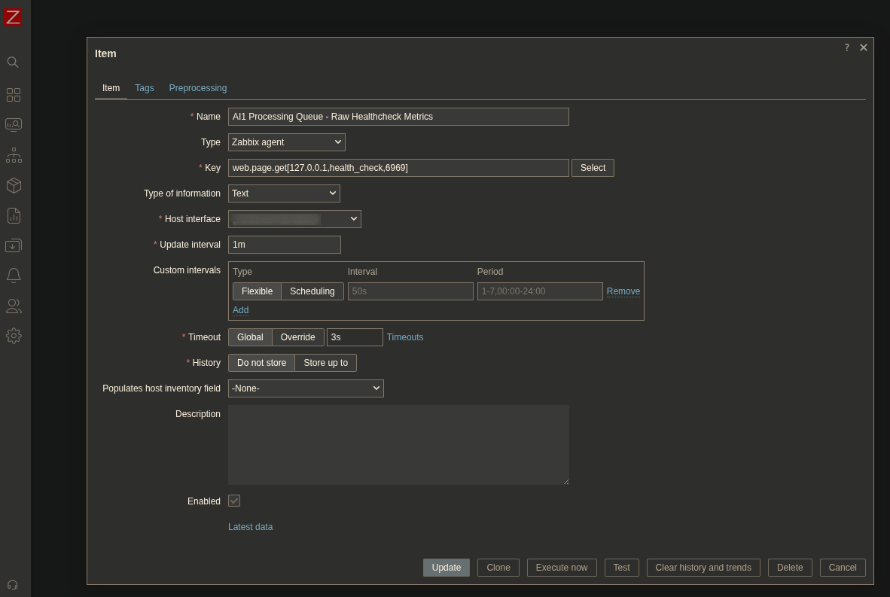The image size is (890, 597).
Task: Click the Zabbix logo icon
Action: [x=13, y=17]
